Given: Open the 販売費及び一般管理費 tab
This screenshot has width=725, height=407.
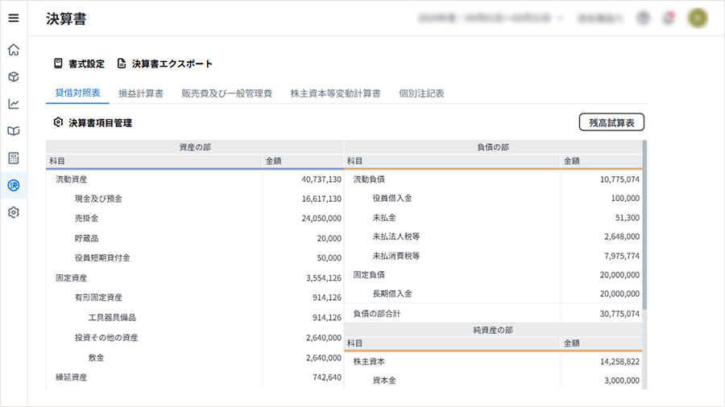Looking at the screenshot, I should pyautogui.click(x=226, y=93).
